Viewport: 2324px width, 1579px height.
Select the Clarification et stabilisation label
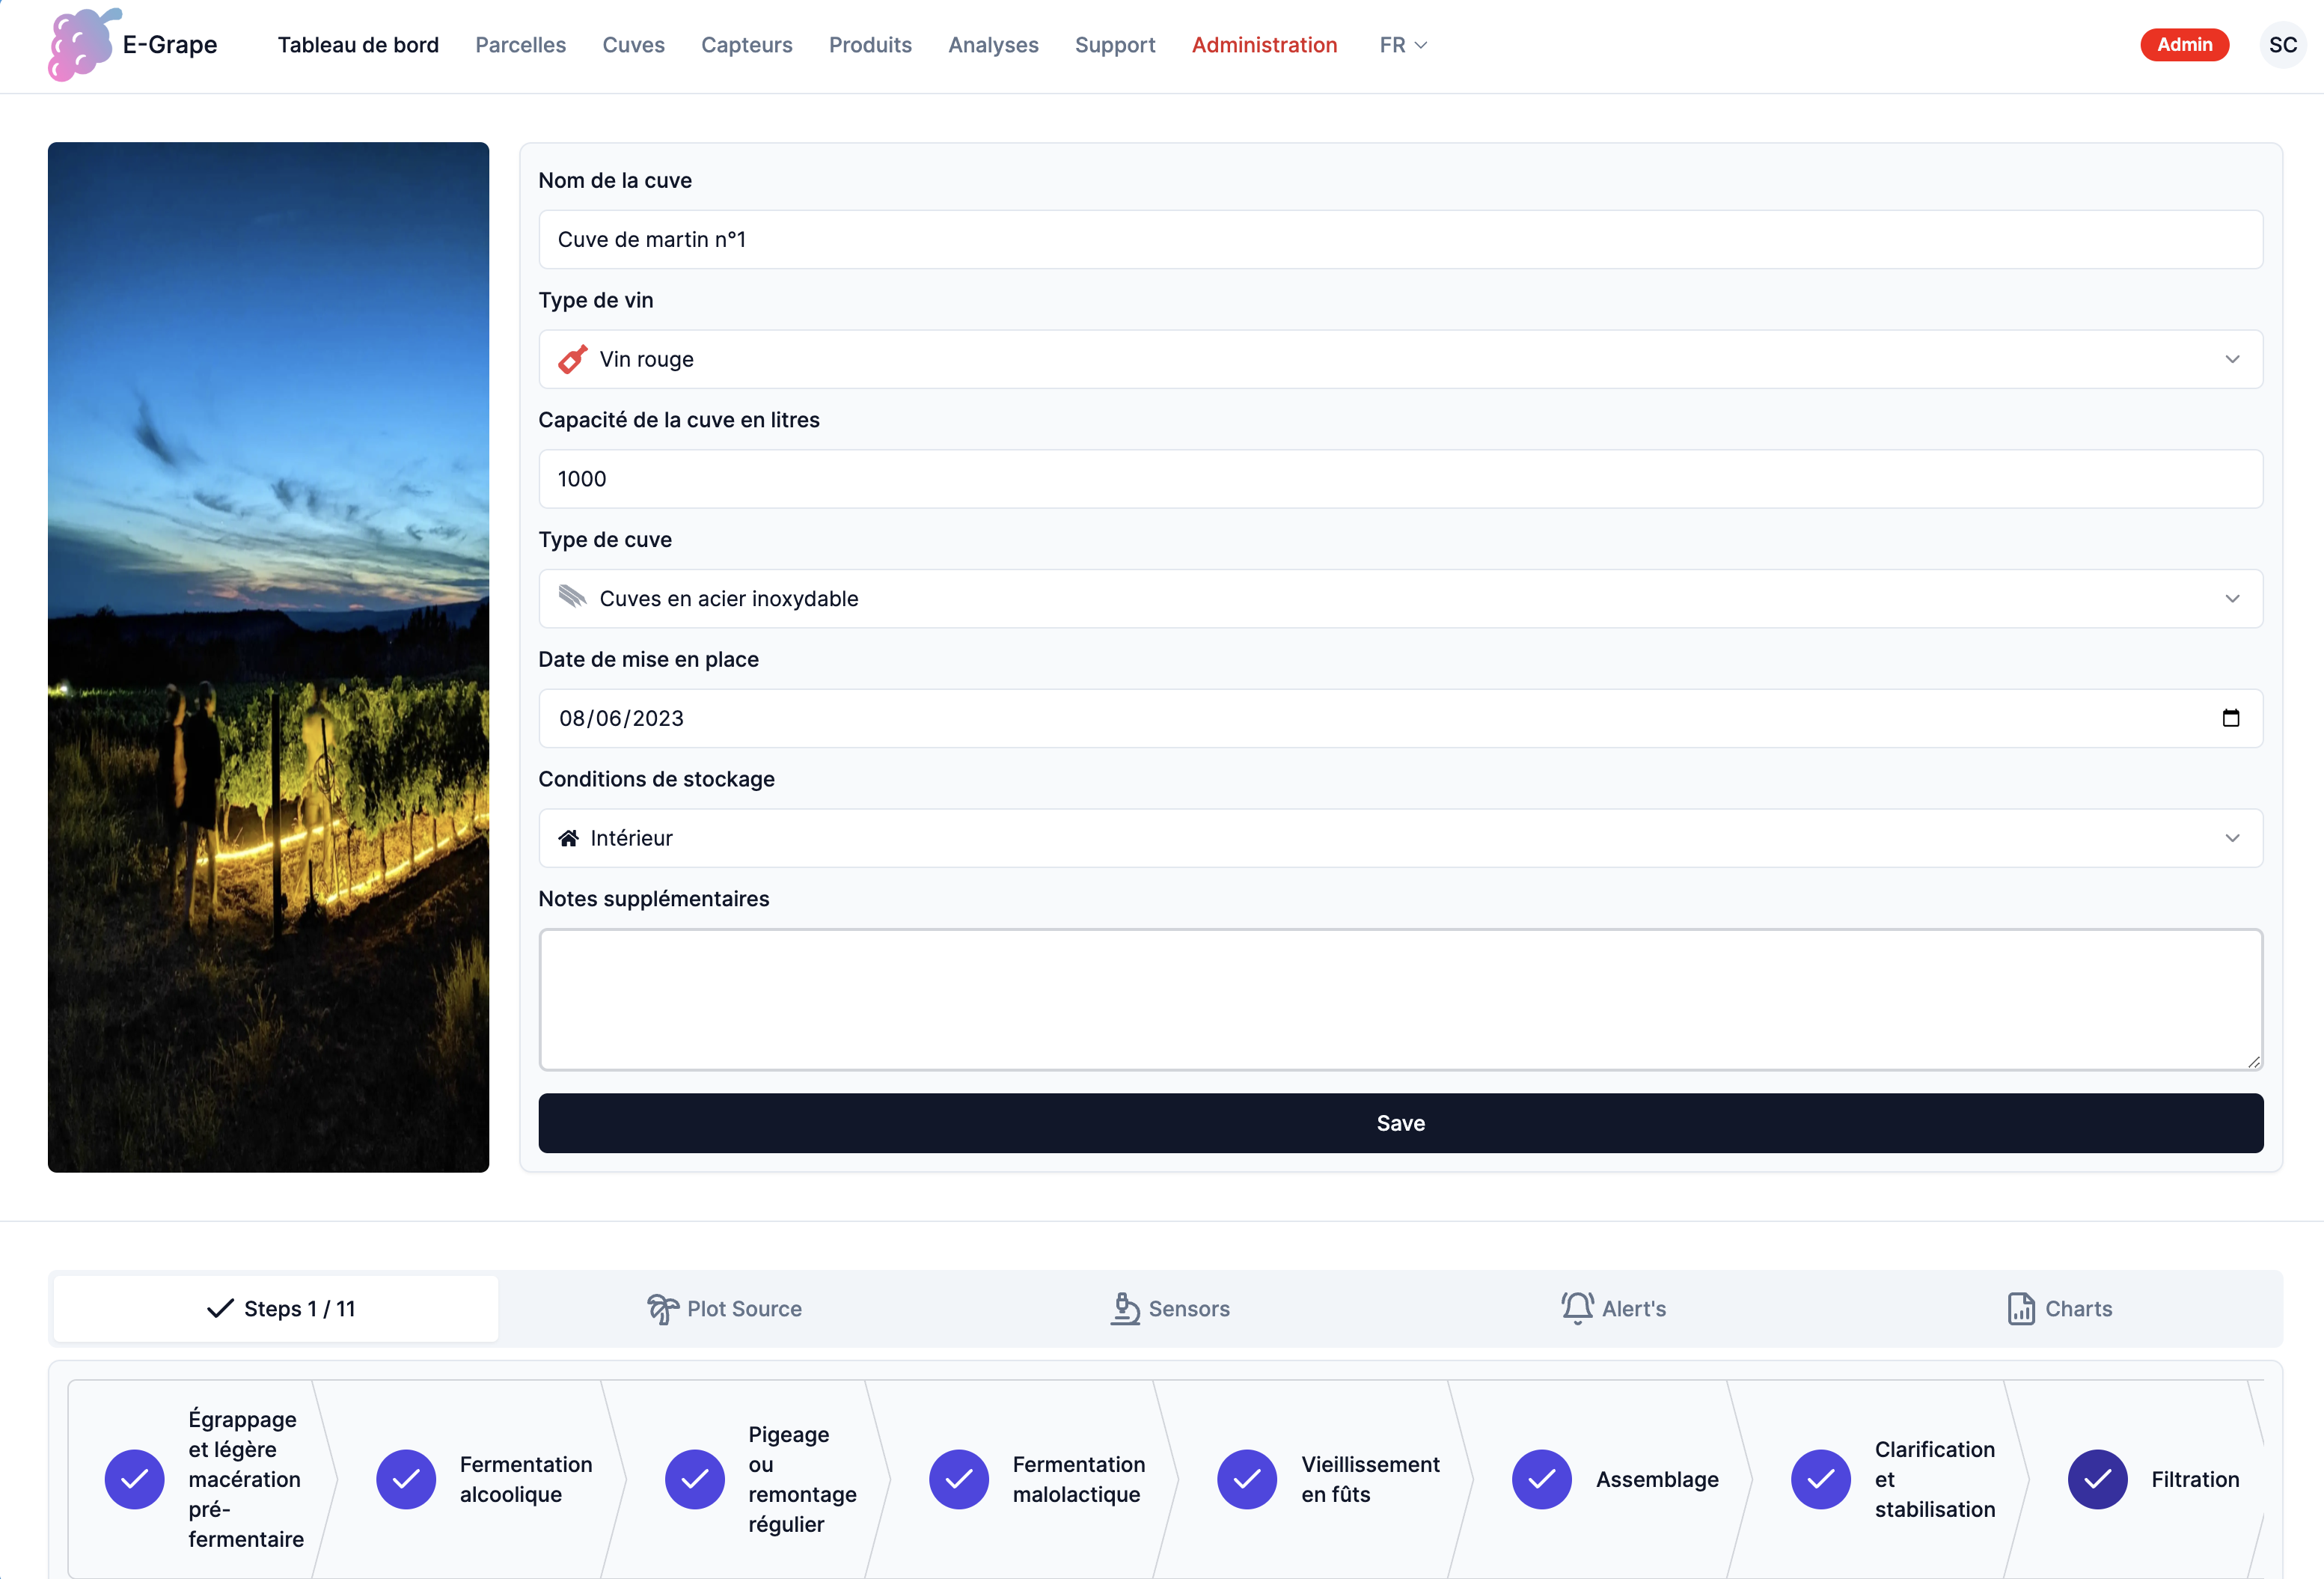point(1934,1479)
